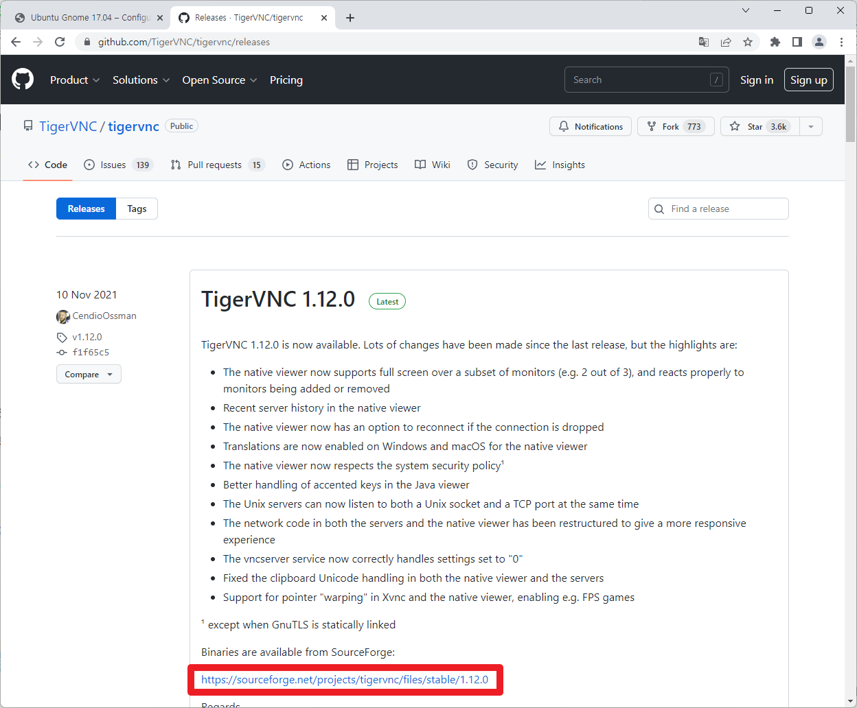Open the Wiki tab
857x708 pixels.
(x=433, y=165)
